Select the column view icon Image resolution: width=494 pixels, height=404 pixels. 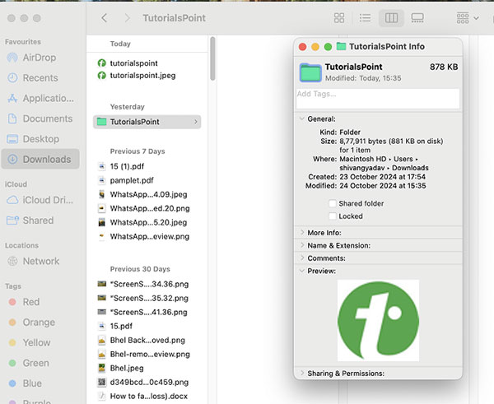[x=391, y=17]
